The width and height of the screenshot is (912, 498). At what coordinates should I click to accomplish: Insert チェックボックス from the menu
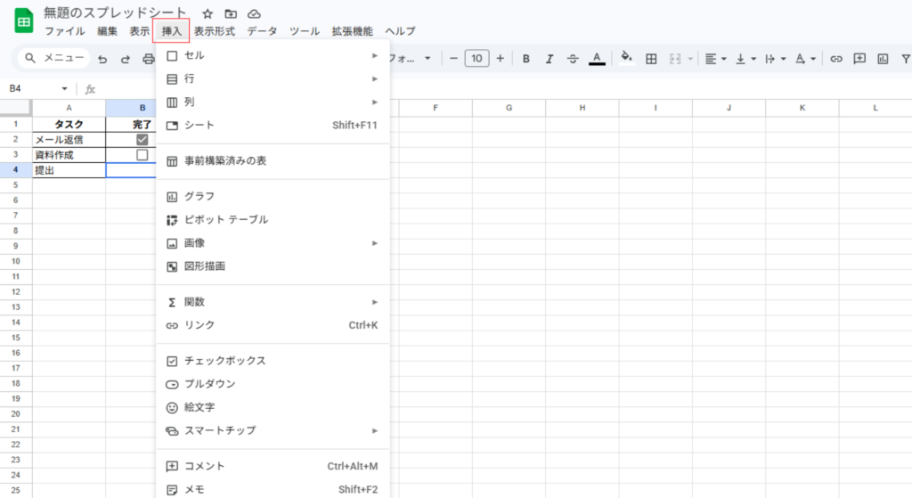[x=273, y=361]
